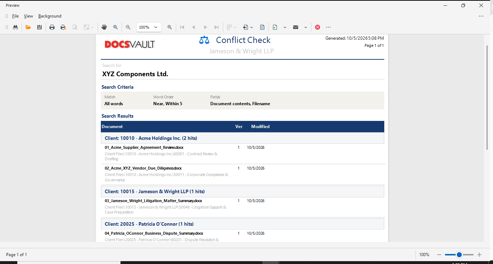Click the page color fill icon
Viewport: 493px width, 264px height.
point(245,27)
